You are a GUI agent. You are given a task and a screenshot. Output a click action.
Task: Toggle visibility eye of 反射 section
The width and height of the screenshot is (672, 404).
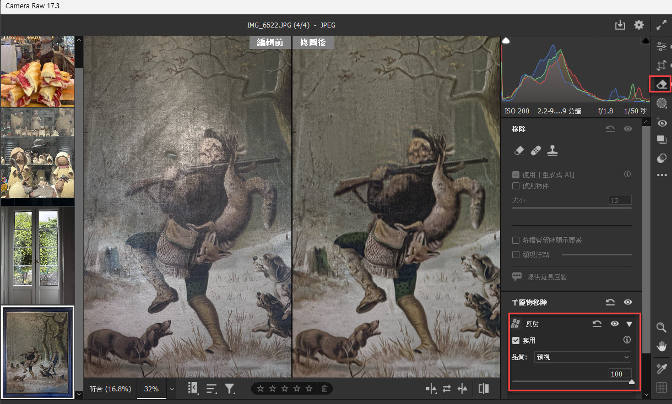pyautogui.click(x=615, y=324)
